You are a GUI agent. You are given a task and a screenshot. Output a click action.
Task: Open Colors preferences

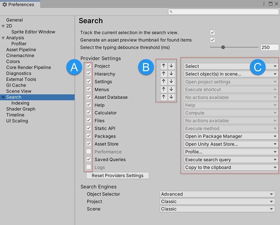(13, 61)
